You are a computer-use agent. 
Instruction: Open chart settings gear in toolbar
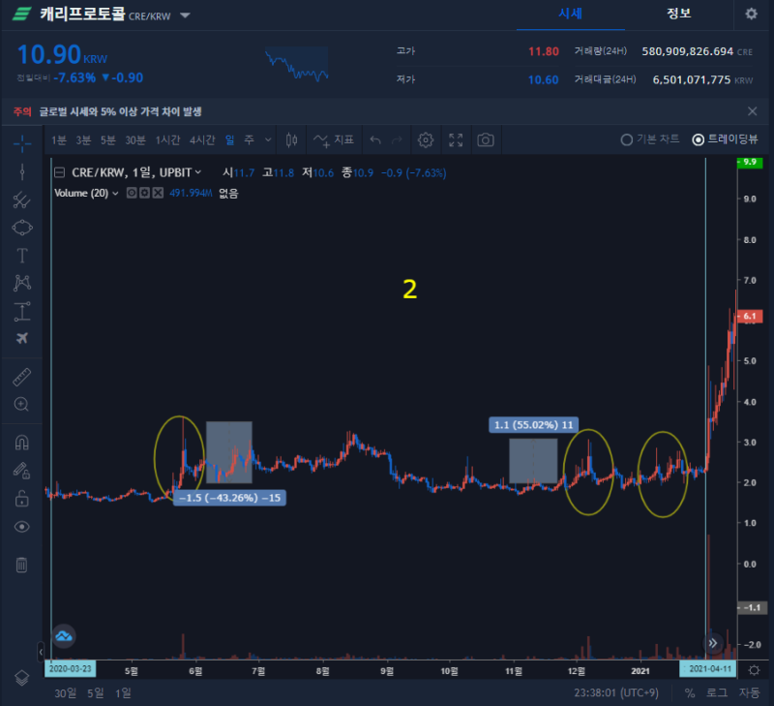(426, 140)
